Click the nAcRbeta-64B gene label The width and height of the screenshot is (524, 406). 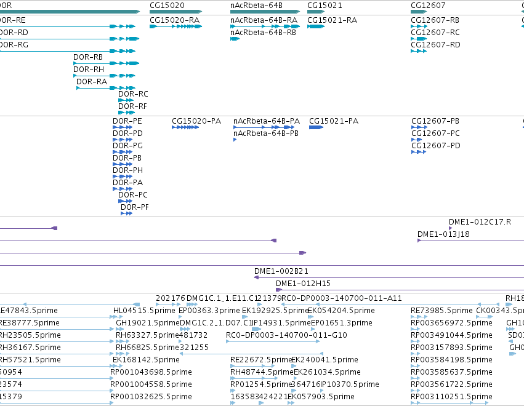(x=256, y=6)
